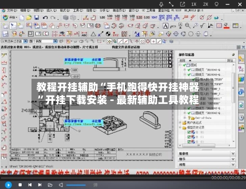Expand the 细节 panel section
This screenshot has width=246, height=189.
pyautogui.click(x=207, y=159)
